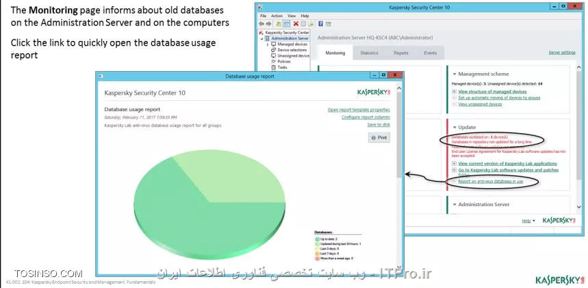Expand the Managed devices tree node
The height and width of the screenshot is (288, 588).
268,44
